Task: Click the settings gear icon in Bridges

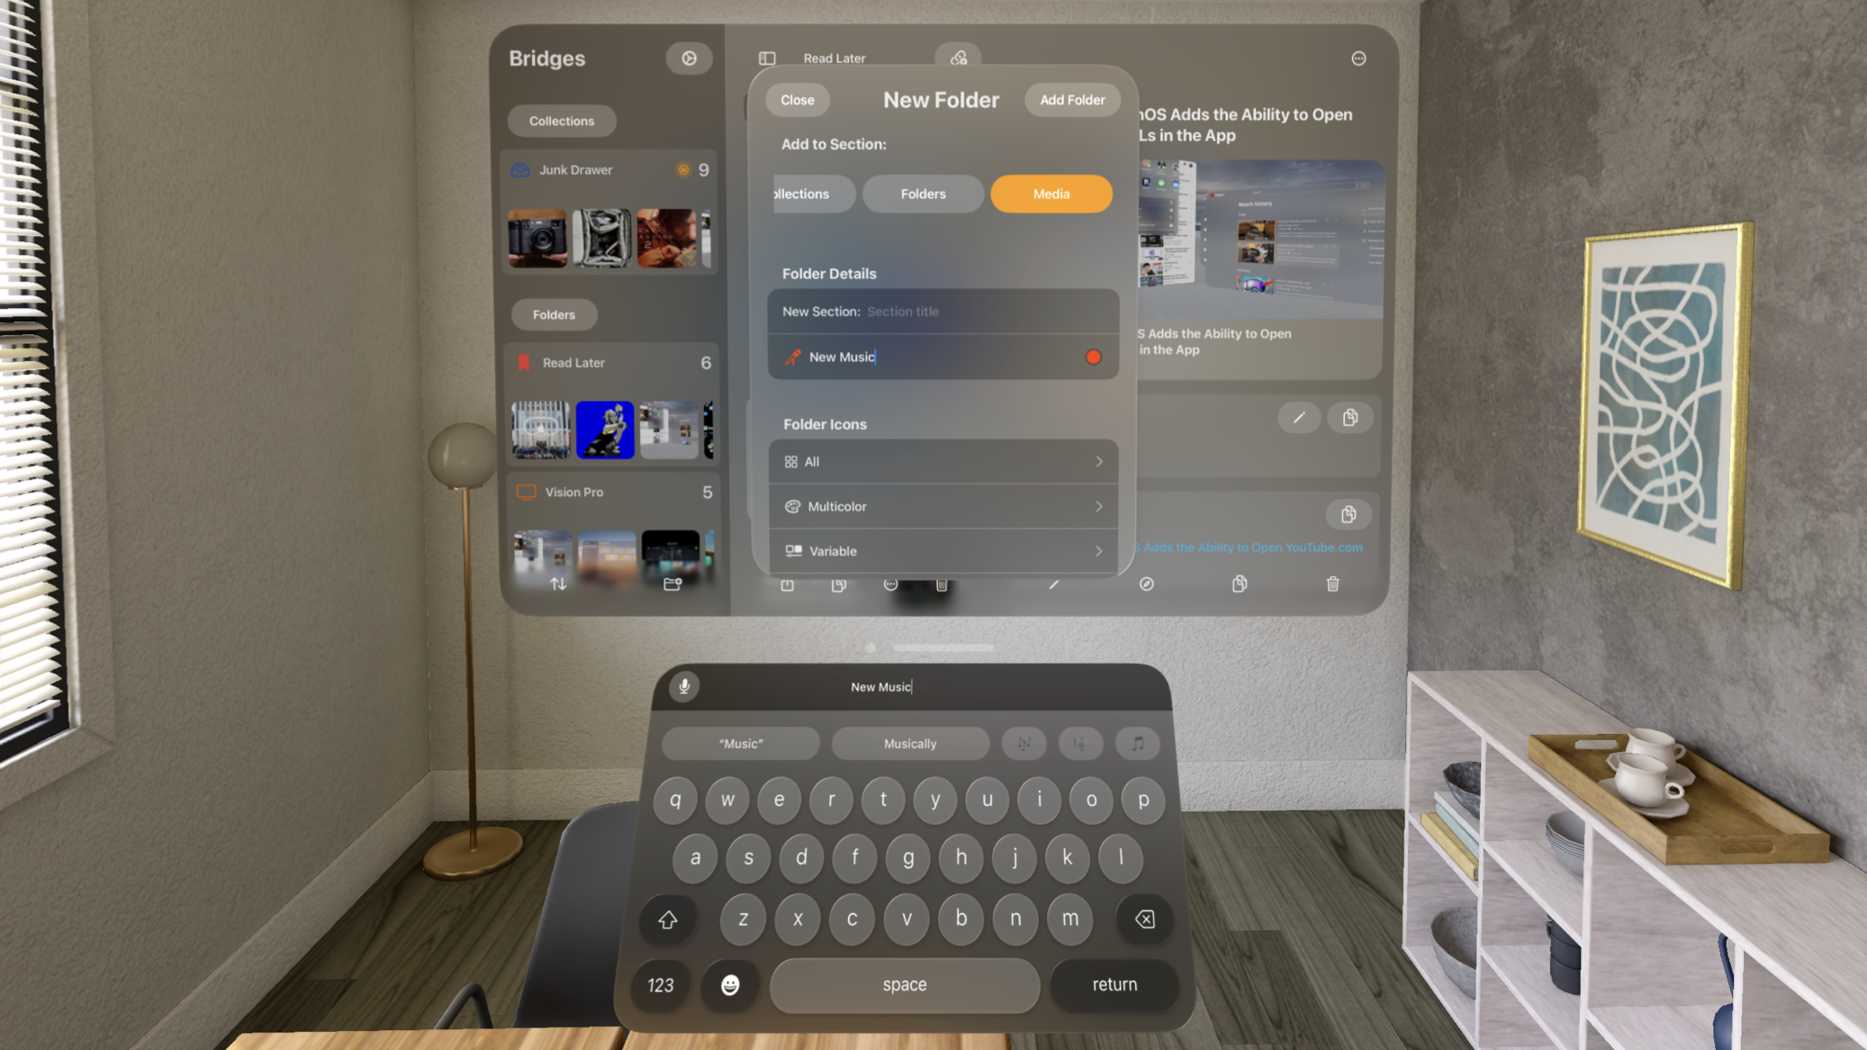Action: [688, 57]
